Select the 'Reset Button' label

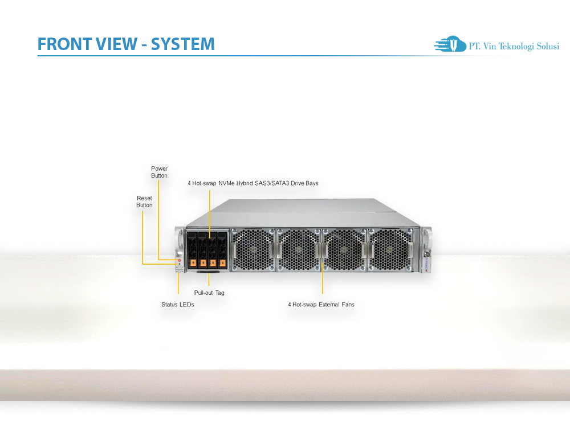(144, 202)
